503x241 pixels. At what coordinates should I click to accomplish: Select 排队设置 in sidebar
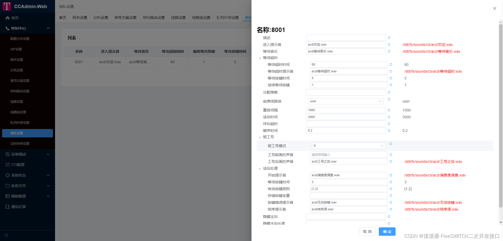28,133
